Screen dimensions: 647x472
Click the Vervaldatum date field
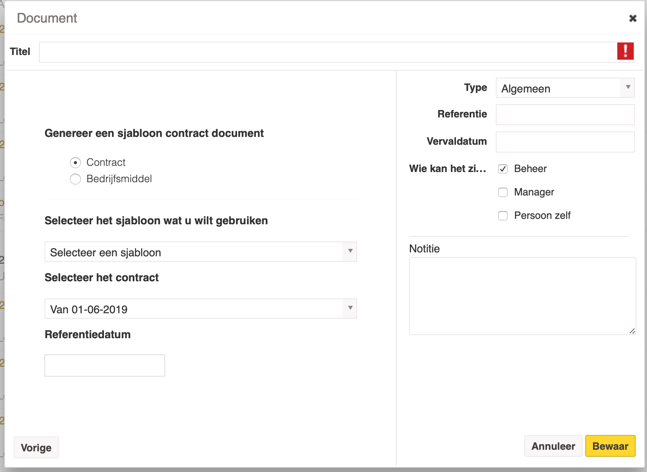[565, 142]
